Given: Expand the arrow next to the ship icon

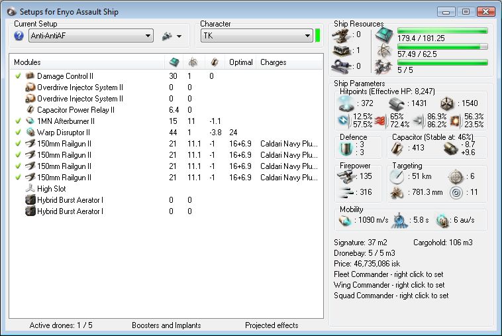Looking at the screenshot, I should coord(179,36).
